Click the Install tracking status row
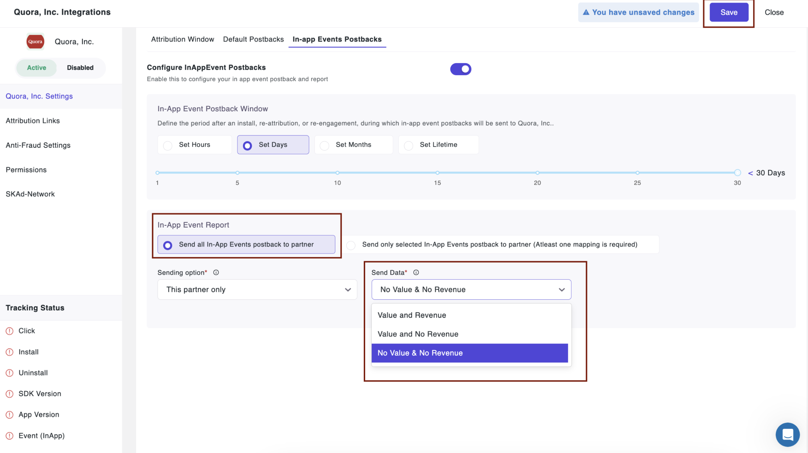Viewport: 808px width, 453px height. pos(61,352)
